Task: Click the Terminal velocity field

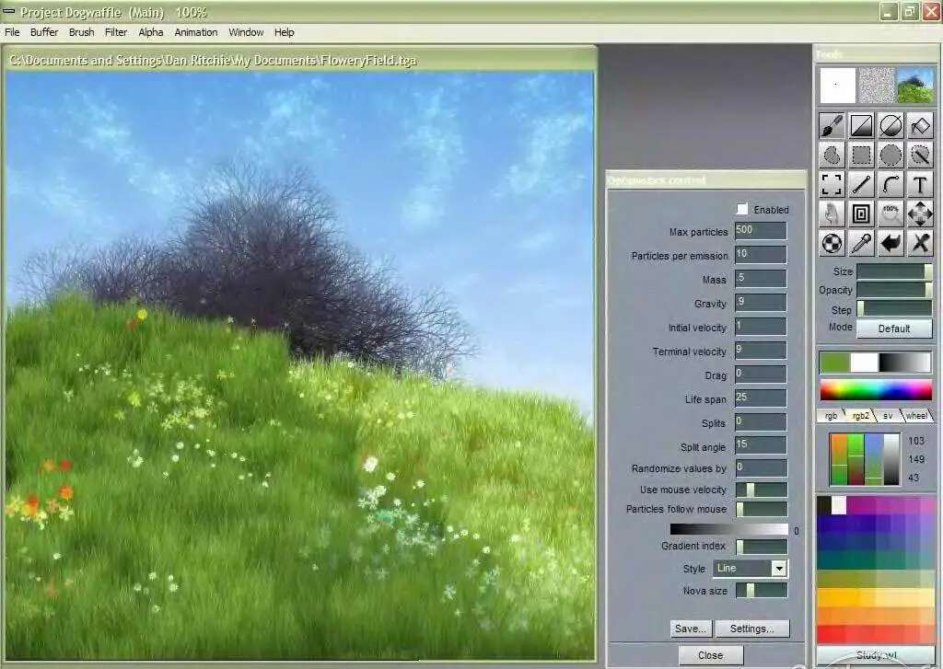Action: (x=761, y=351)
